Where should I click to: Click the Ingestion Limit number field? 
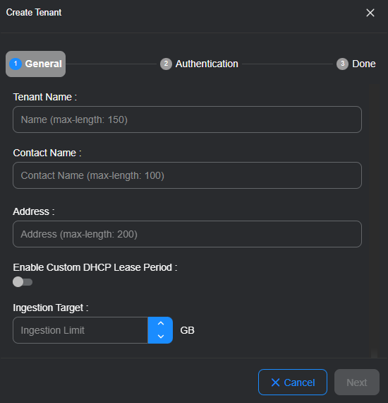(x=80, y=330)
